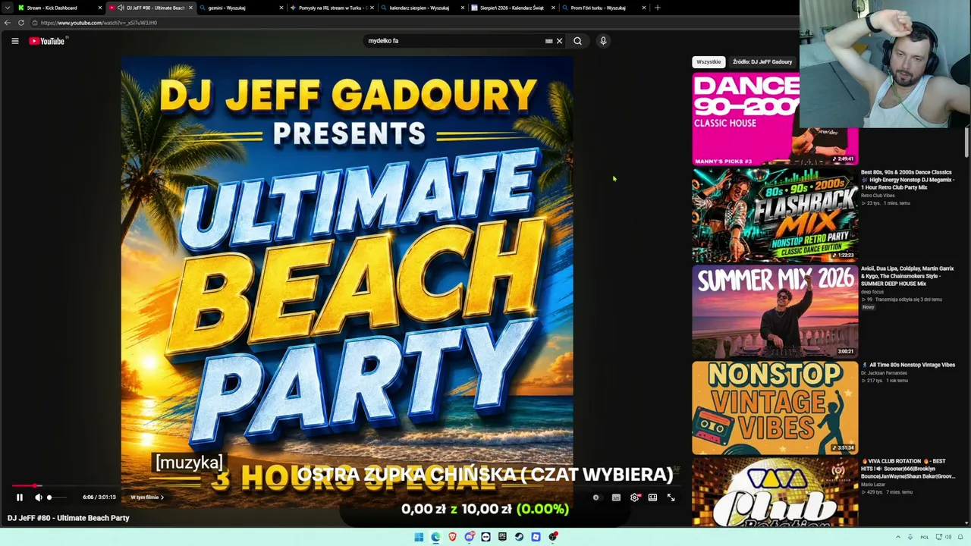The image size is (971, 546).
Task: Visit the Dr. Jackson Fernandes channel
Action: (x=885, y=373)
